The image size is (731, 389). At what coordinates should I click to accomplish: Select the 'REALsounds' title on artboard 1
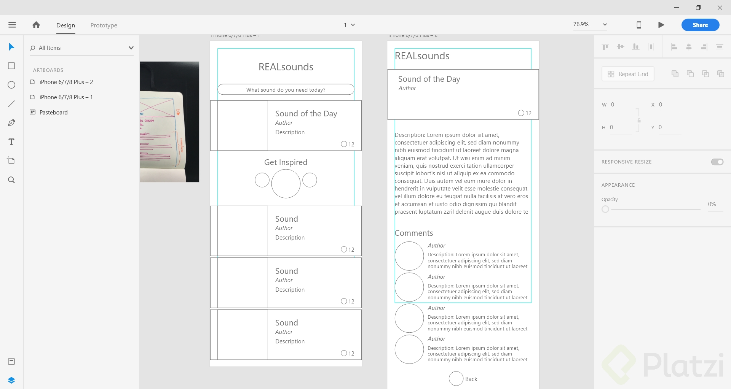pyautogui.click(x=286, y=67)
